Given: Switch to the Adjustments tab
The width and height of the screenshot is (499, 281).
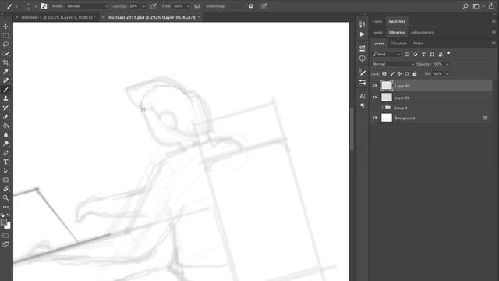Looking at the screenshot, I should (422, 33).
